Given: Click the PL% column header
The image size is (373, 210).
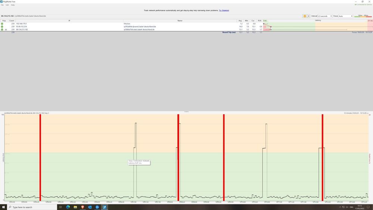Looking at the screenshot, I should tap(259, 21).
